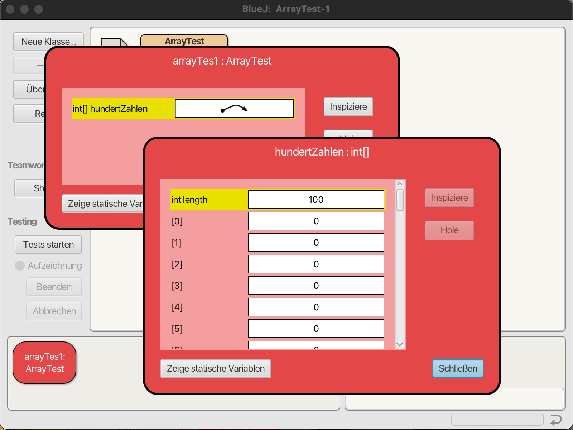
Task: Start tests with Tests starten
Action: 48,244
